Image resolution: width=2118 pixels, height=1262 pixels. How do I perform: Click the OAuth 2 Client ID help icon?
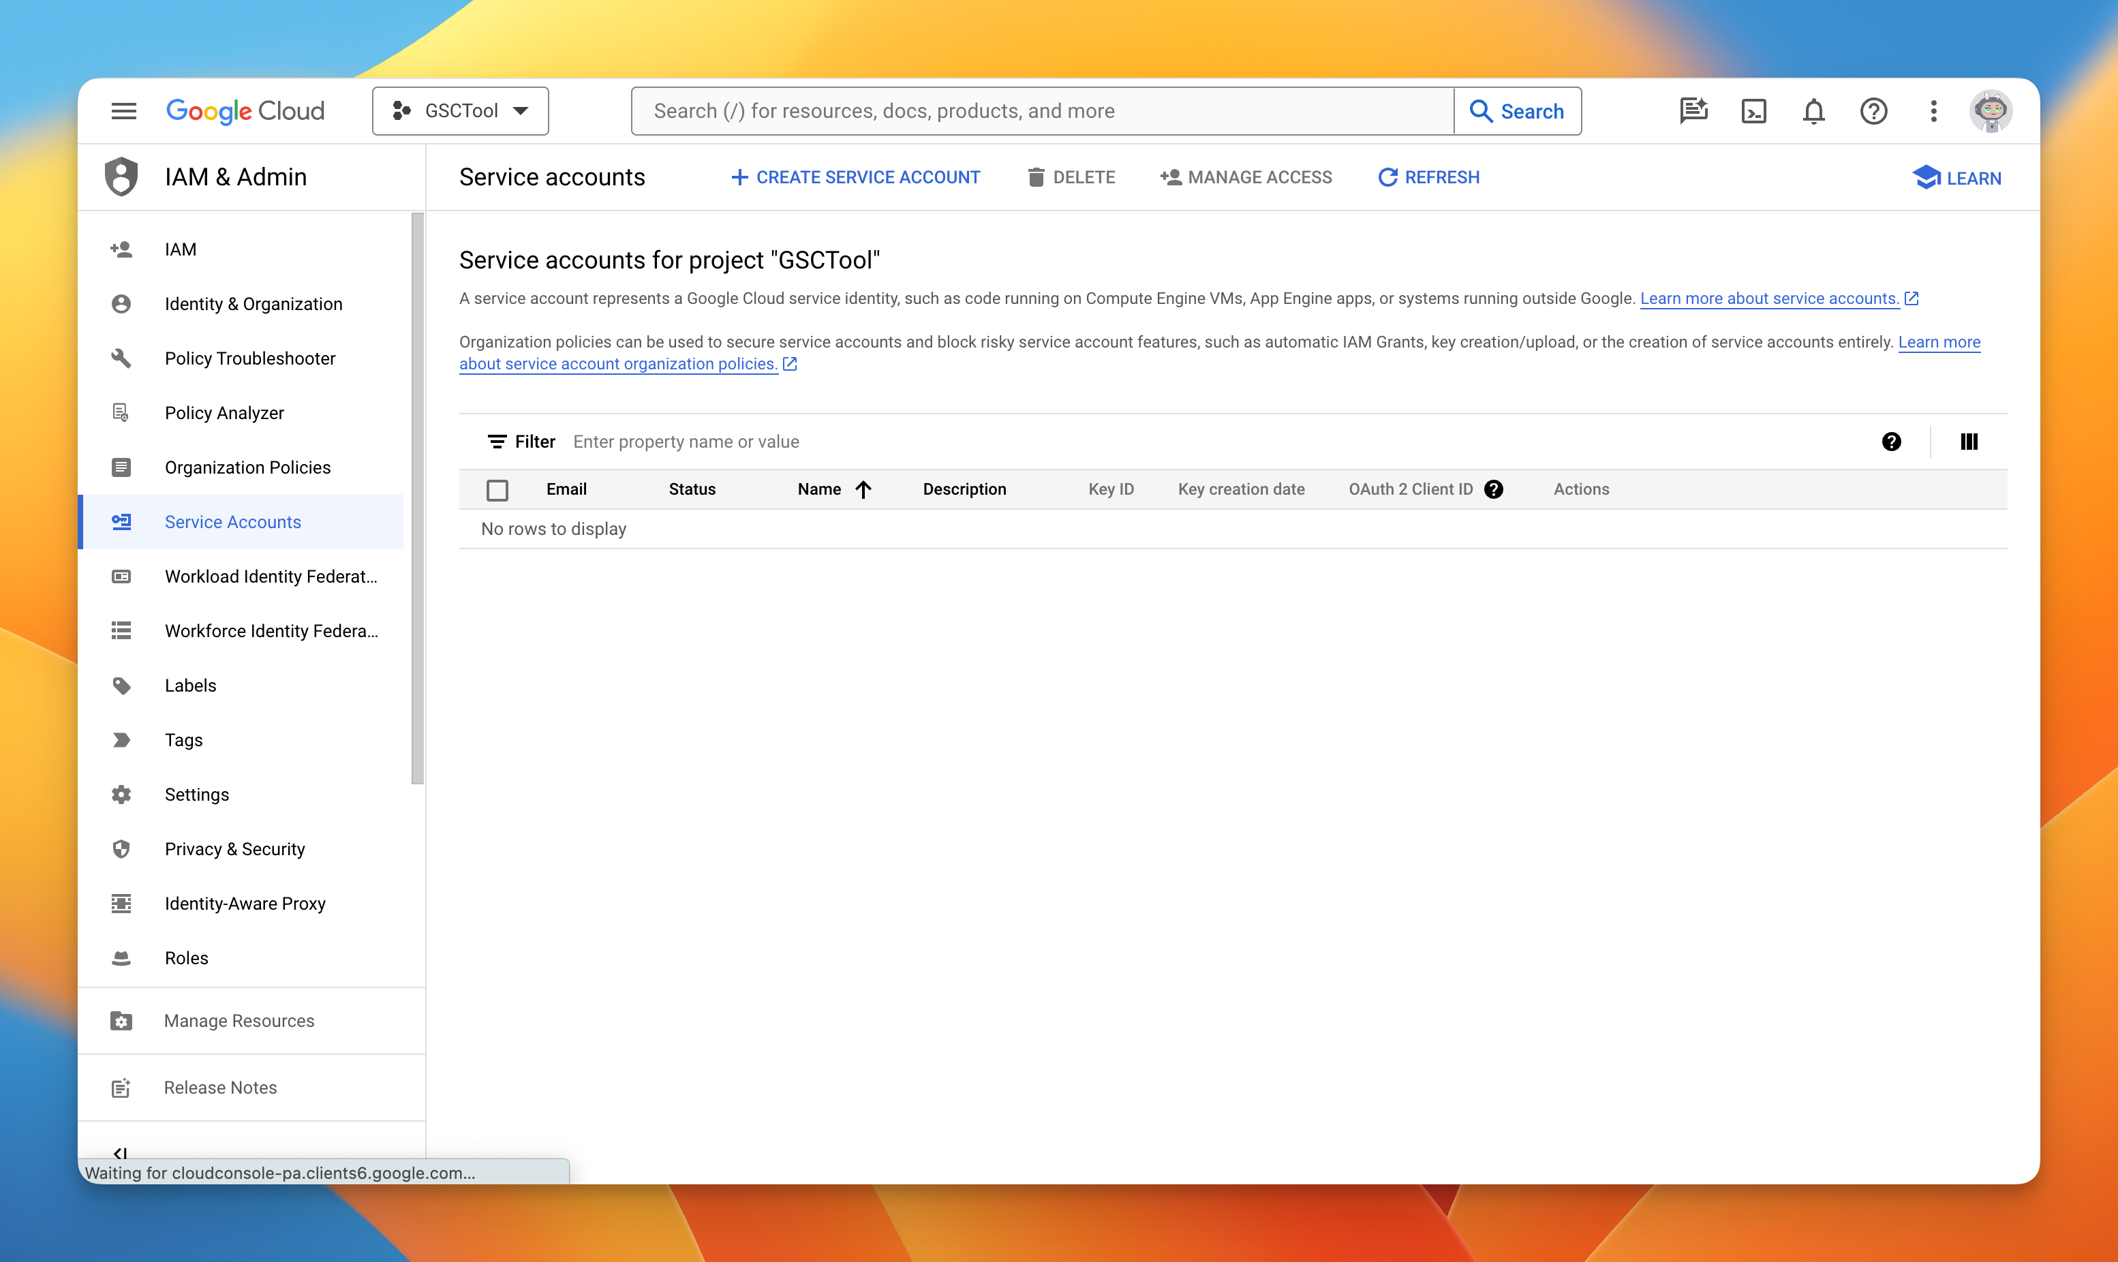tap(1494, 489)
